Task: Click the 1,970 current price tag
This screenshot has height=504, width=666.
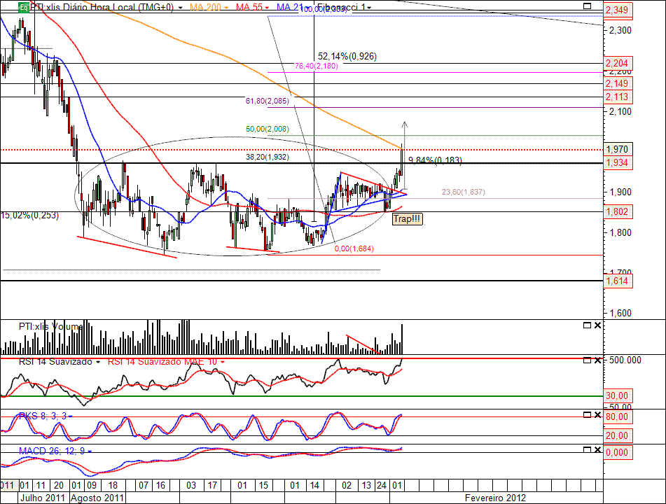Action: (618, 149)
